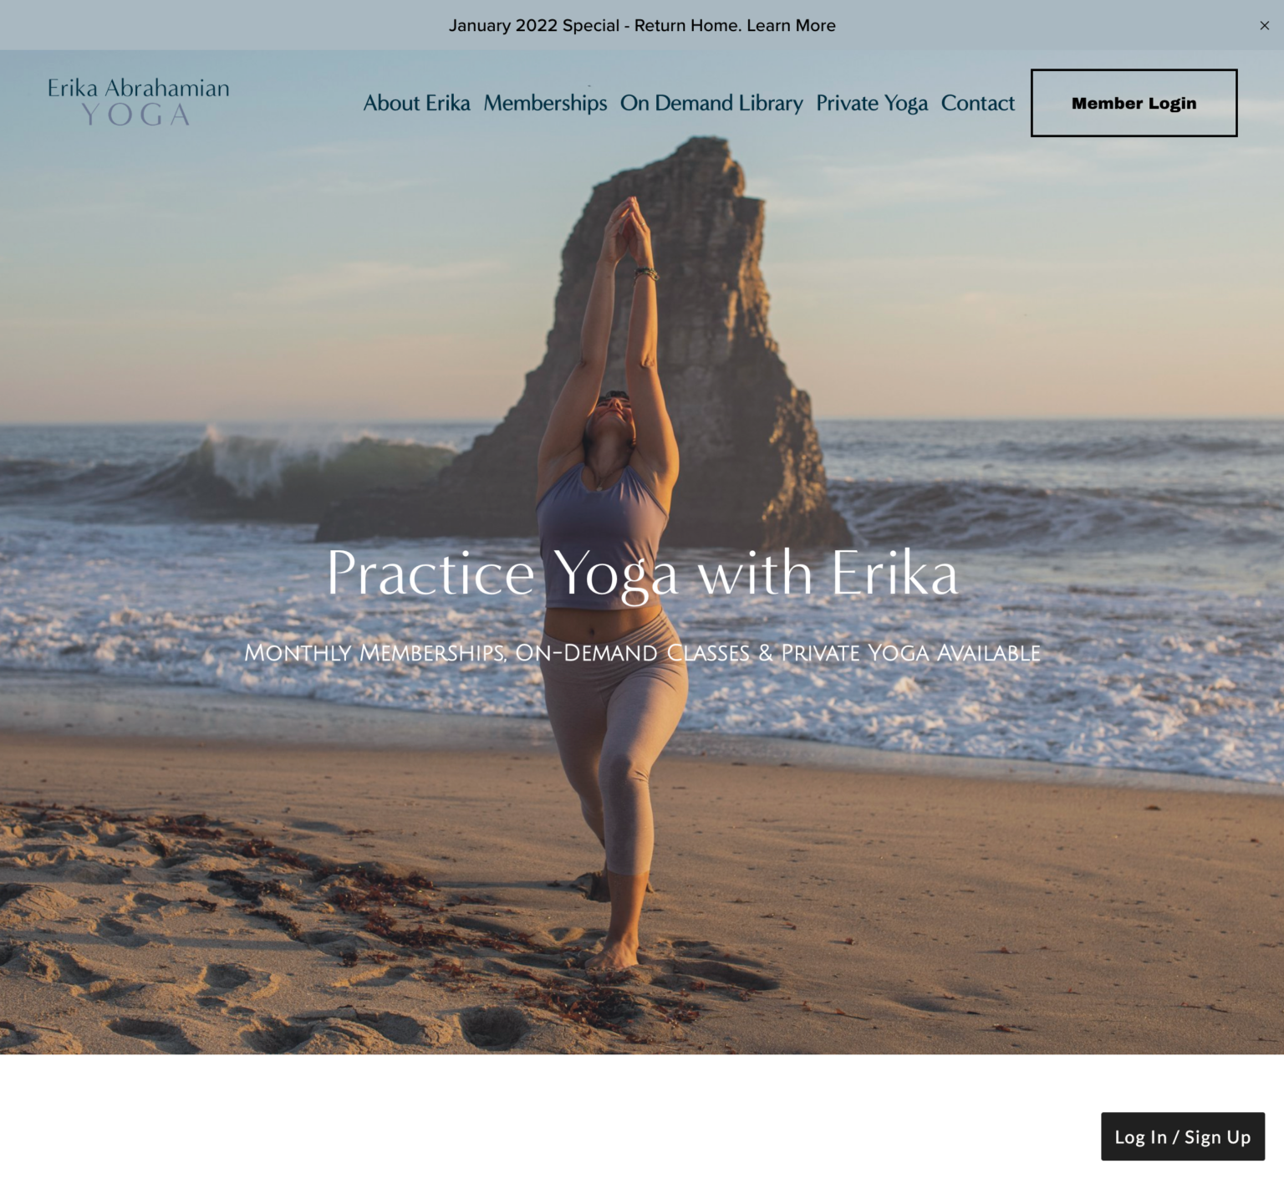Click the crashing wave left of the rock

click(276, 468)
